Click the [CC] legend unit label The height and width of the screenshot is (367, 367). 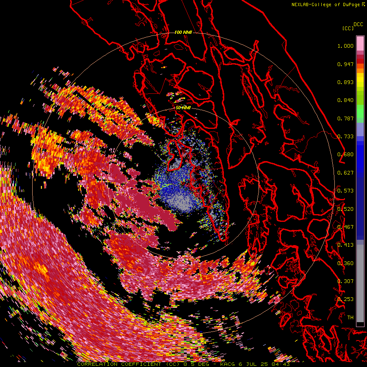(x=348, y=28)
